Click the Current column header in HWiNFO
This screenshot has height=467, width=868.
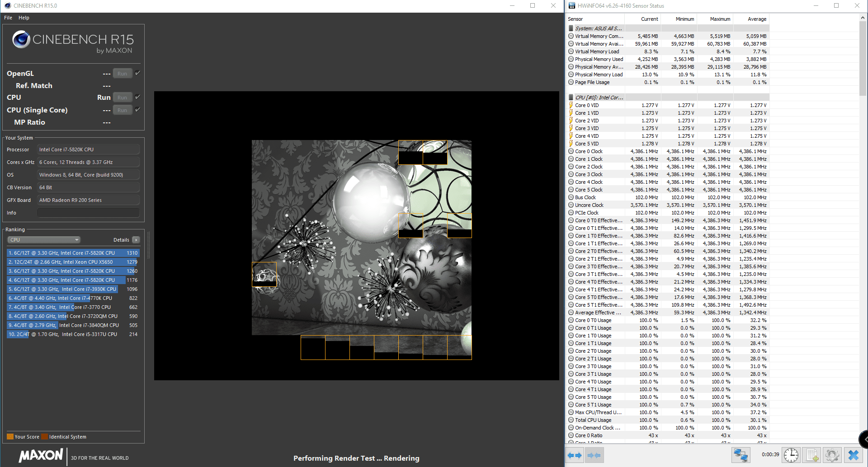click(642, 19)
